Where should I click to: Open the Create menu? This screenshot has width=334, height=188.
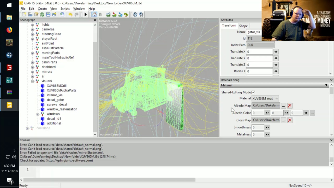tap(42, 9)
